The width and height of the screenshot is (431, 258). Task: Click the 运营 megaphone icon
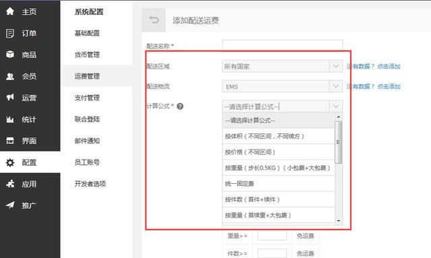click(10, 98)
